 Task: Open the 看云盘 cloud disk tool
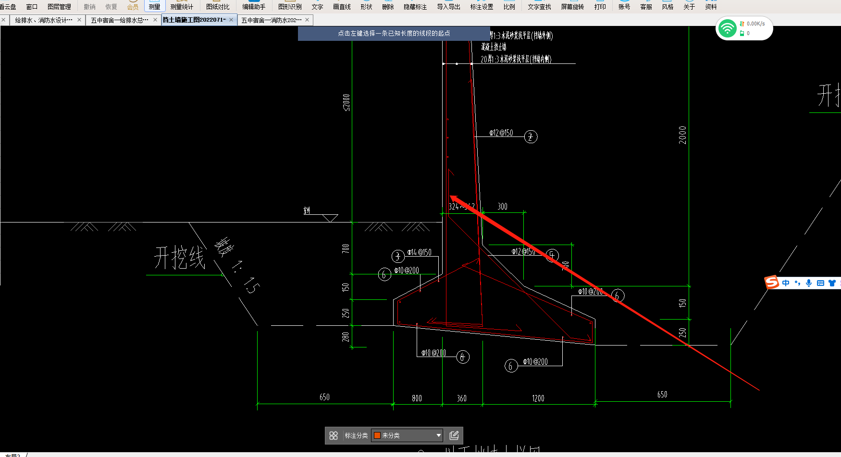coord(8,7)
